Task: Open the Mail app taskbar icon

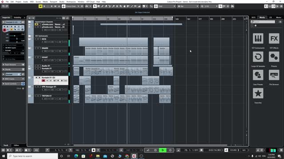Action: click(105, 156)
